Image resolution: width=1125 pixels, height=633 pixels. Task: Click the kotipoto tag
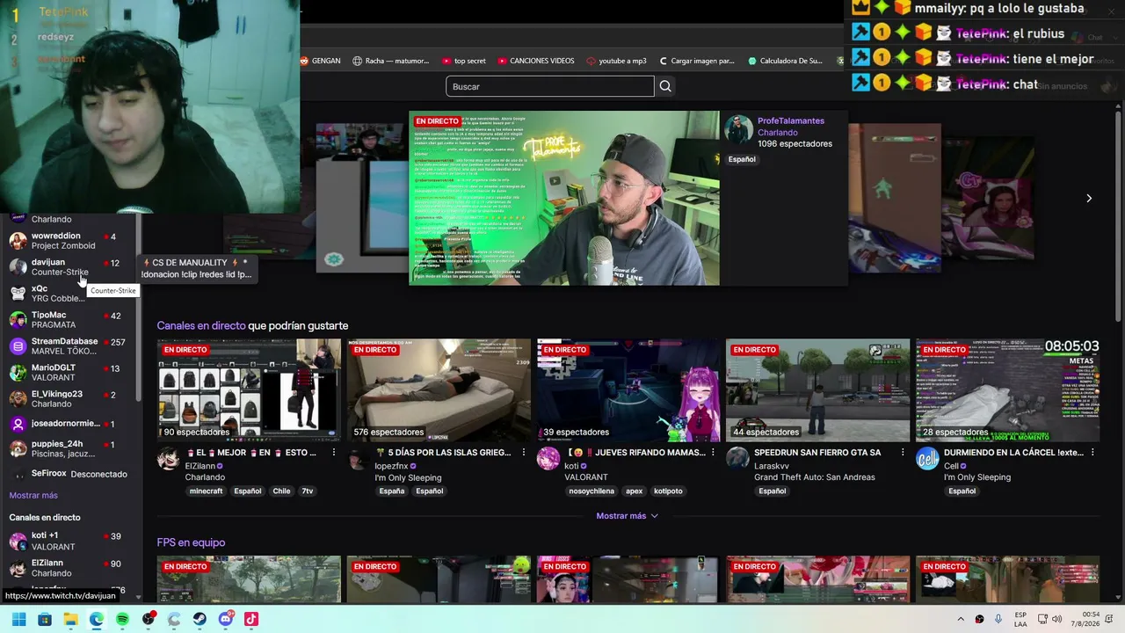click(x=668, y=491)
